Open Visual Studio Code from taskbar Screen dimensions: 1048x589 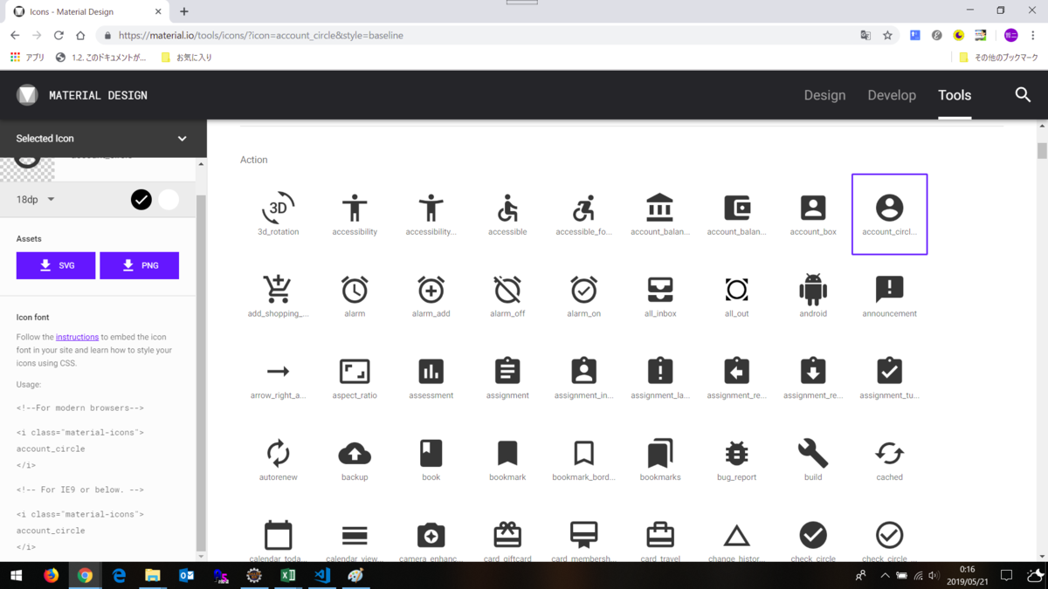click(x=321, y=576)
